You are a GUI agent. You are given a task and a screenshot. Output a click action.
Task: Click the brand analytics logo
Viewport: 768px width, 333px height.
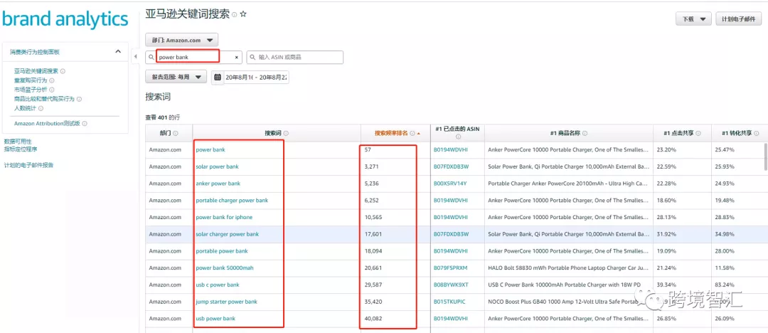pyautogui.click(x=65, y=19)
